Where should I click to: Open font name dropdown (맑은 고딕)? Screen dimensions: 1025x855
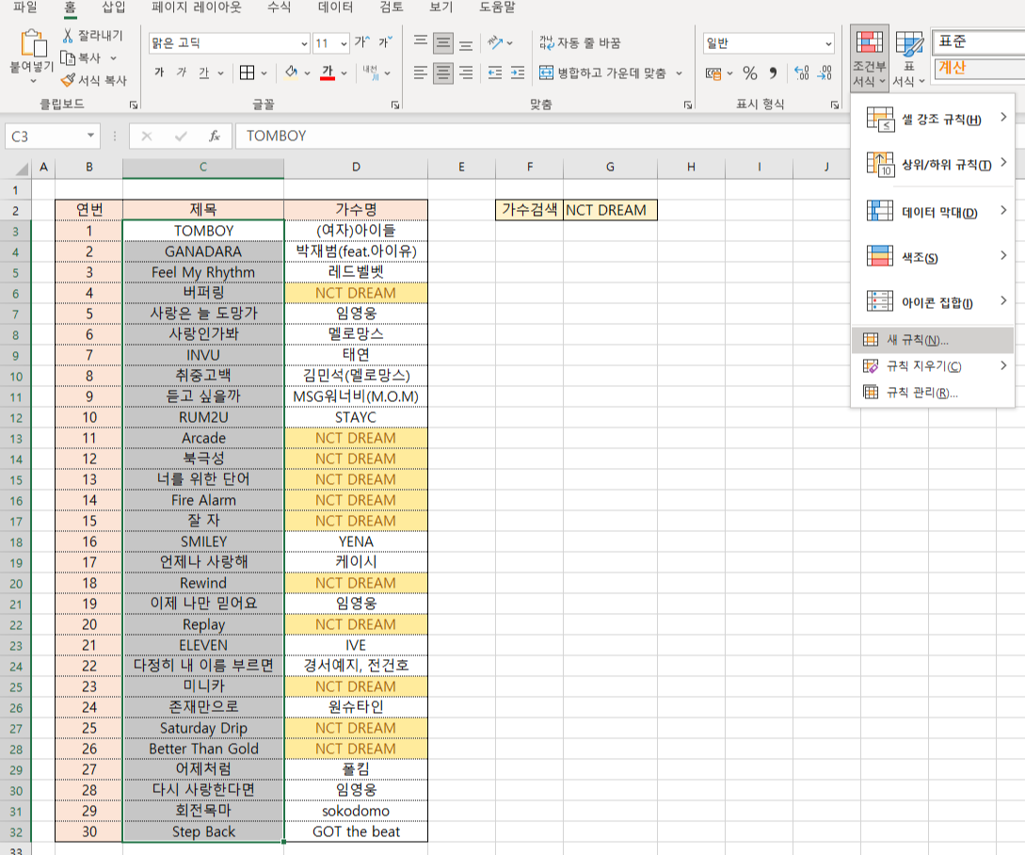[x=304, y=44]
